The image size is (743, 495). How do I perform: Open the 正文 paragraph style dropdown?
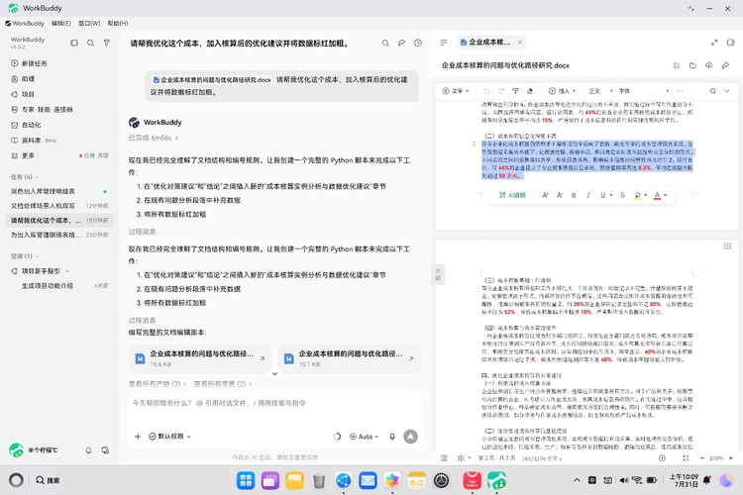[600, 90]
